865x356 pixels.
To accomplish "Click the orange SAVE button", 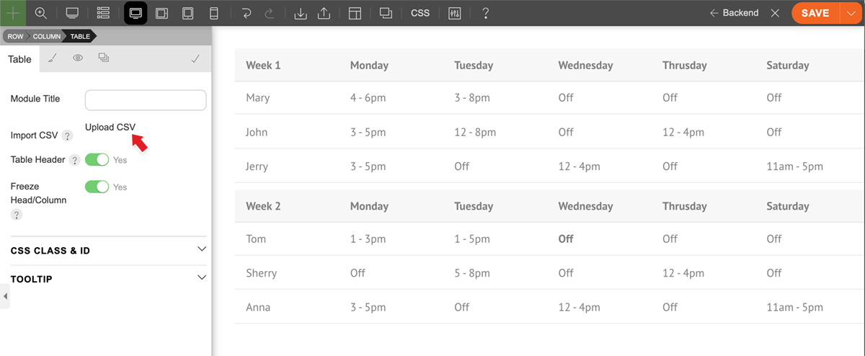I will (x=815, y=13).
